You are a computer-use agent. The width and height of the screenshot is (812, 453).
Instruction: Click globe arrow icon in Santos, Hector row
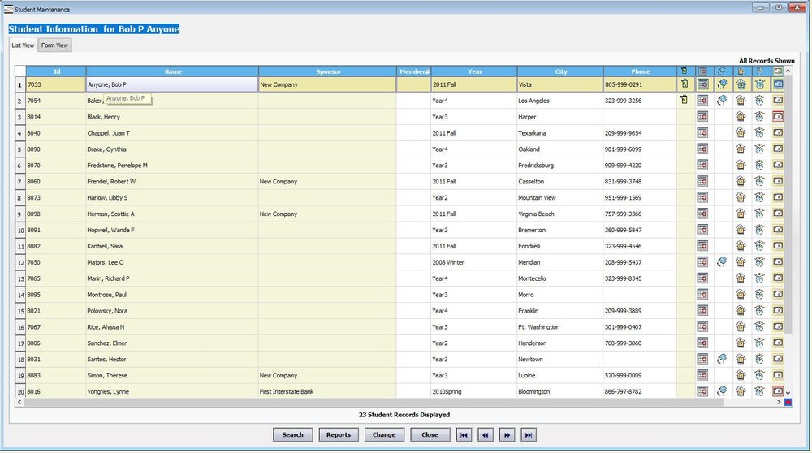click(722, 359)
